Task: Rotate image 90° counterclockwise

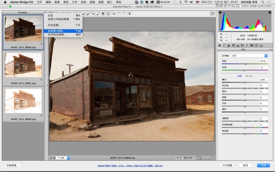Action: 119,14
